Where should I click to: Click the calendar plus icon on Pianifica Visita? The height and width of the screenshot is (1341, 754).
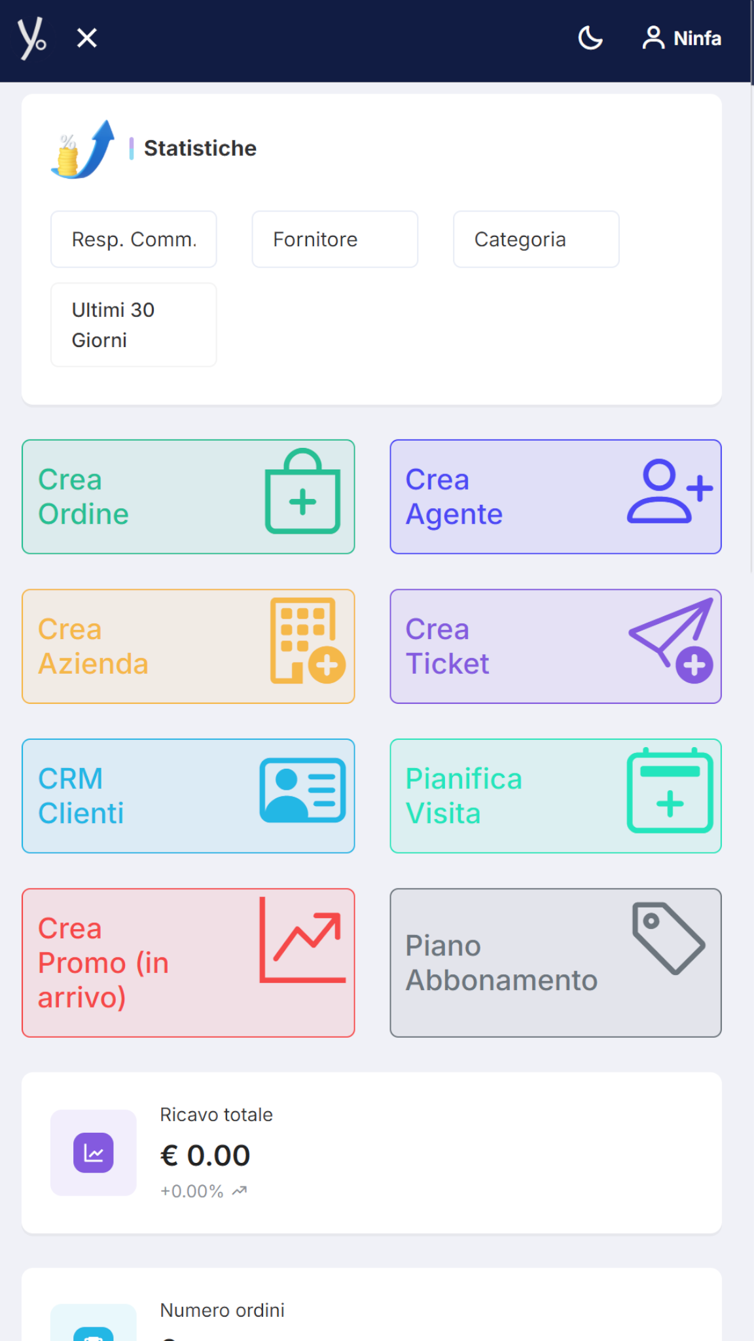click(x=670, y=791)
